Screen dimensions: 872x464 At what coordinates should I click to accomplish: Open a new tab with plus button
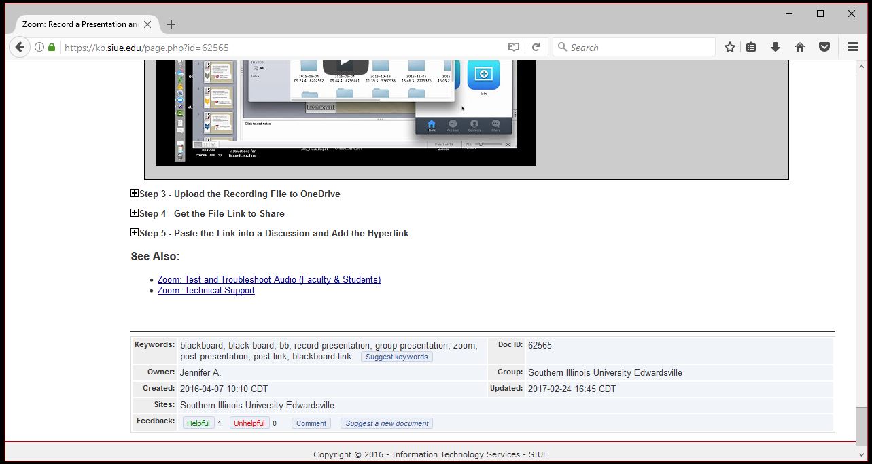(x=171, y=24)
